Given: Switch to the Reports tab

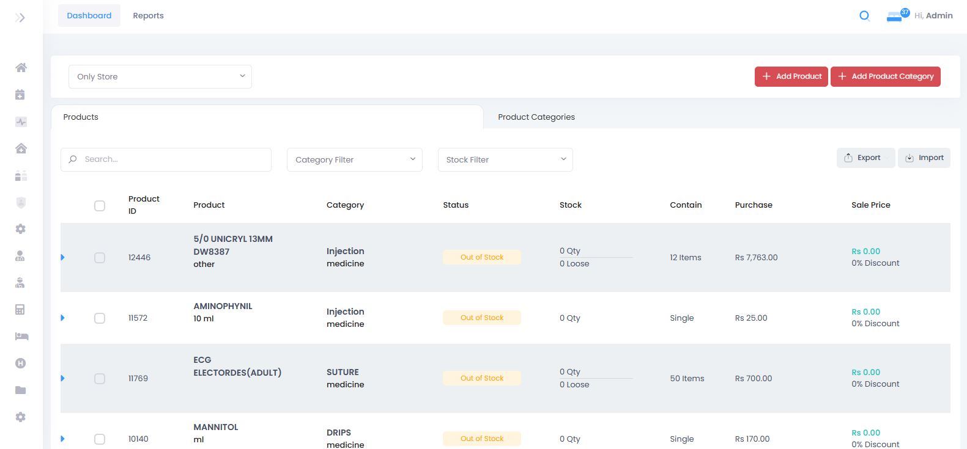Looking at the screenshot, I should pos(148,15).
